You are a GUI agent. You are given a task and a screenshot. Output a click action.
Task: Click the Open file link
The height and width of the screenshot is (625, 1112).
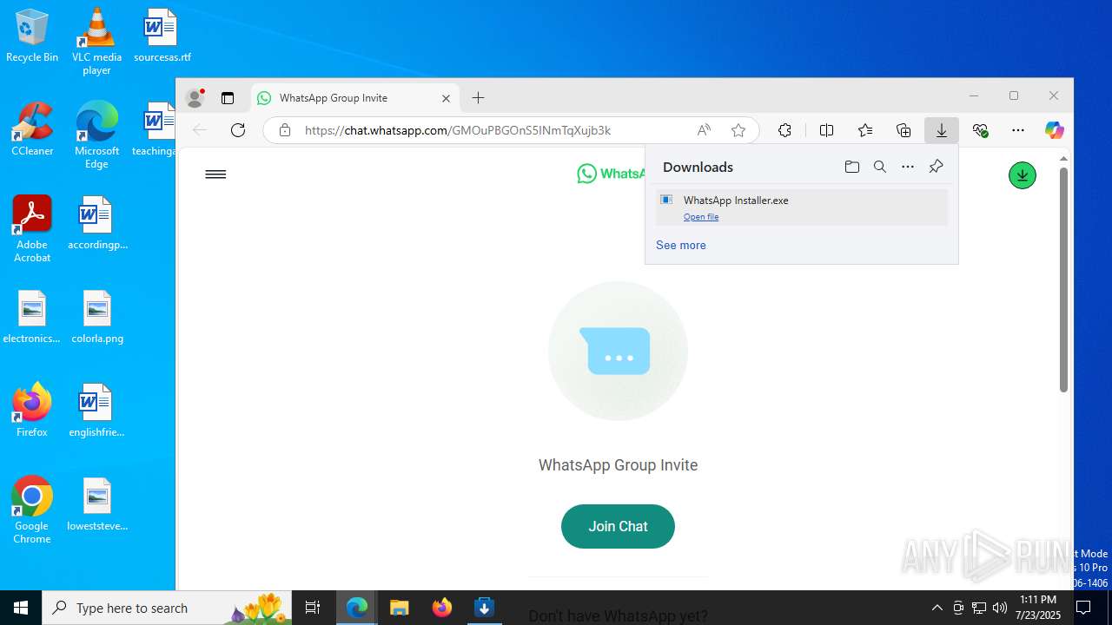click(x=701, y=217)
